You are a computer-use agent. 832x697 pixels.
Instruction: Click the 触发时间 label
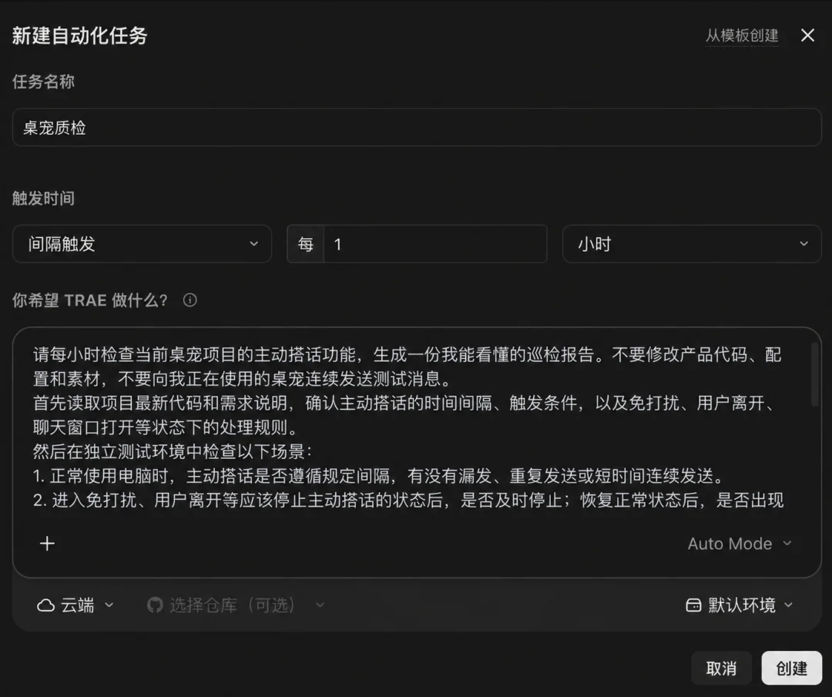43,199
